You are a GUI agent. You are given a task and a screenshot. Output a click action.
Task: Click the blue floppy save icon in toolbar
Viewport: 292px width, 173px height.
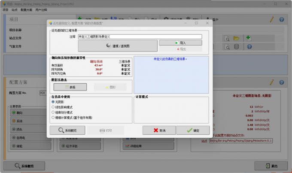click(x=113, y=18)
